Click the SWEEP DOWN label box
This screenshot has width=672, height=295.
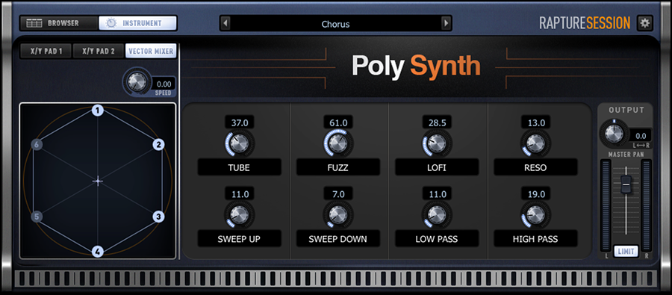(338, 239)
